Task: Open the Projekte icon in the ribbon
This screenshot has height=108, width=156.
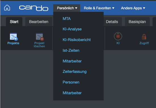Action: pyautogui.click(x=14, y=37)
